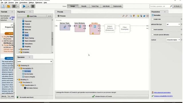Collapse the Modeling folder
The height and width of the screenshot is (103, 183).
click(x=17, y=80)
